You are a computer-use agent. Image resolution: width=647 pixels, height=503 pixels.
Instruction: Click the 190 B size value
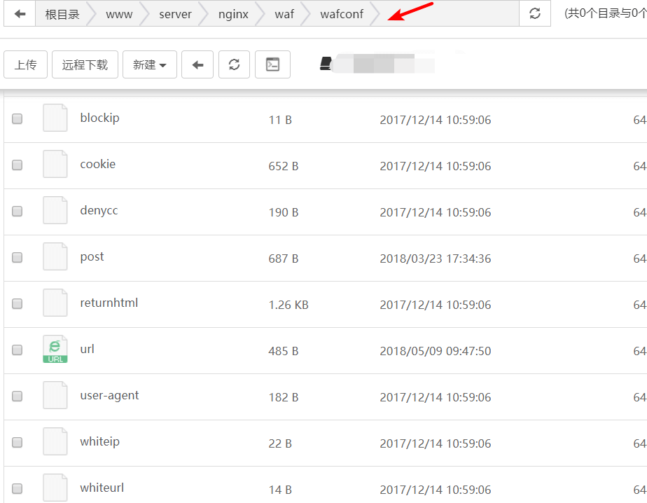(284, 212)
